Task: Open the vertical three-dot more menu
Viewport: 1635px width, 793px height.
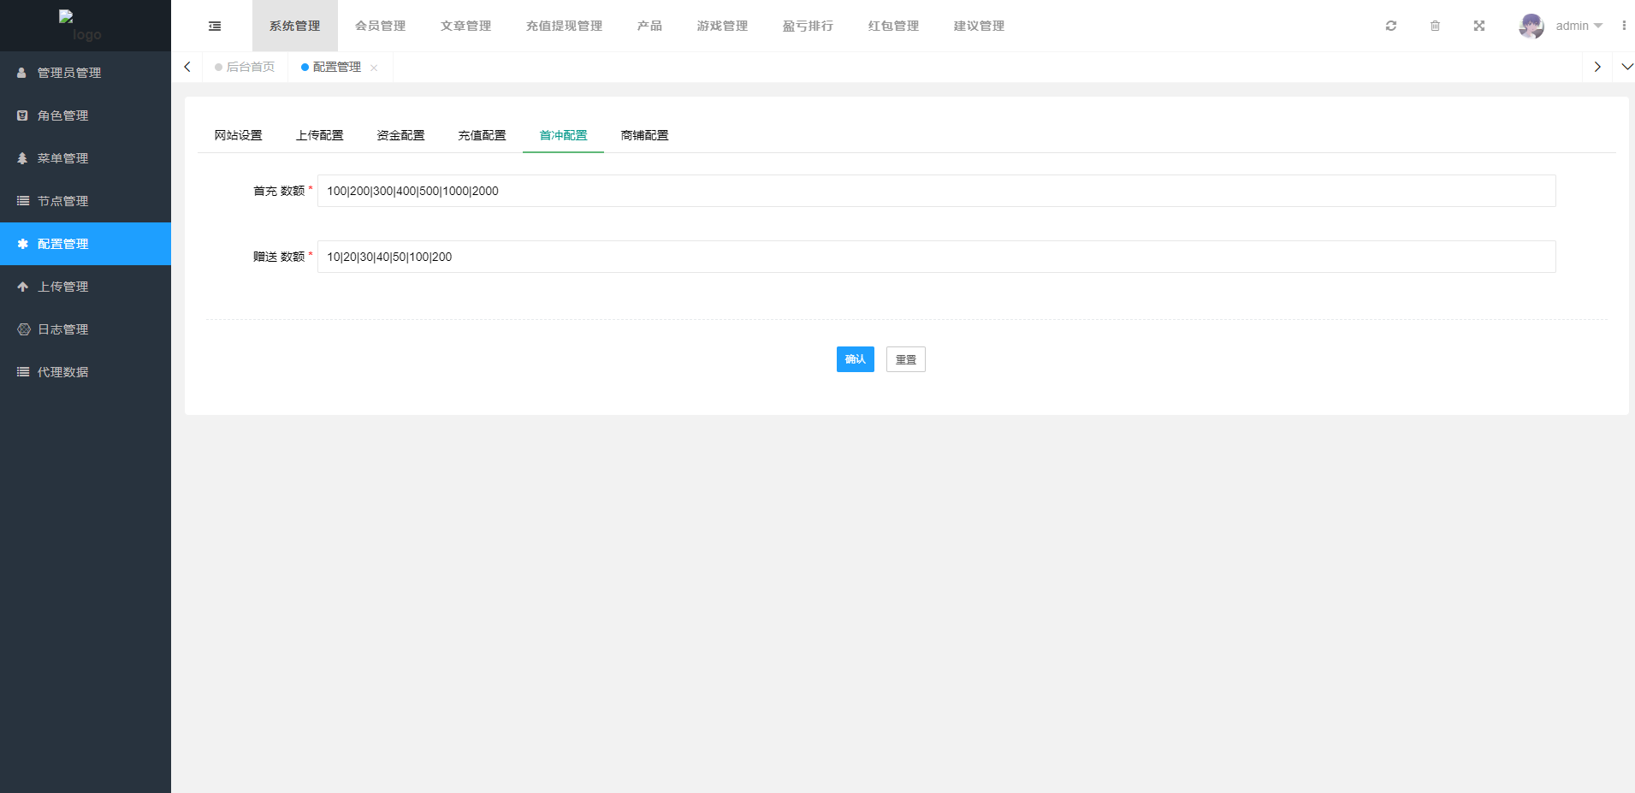Action: [1623, 26]
